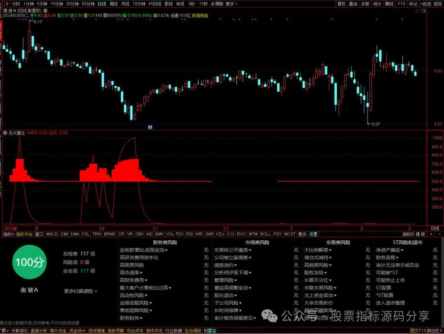Select the BOLL indicator tab
The height and width of the screenshot is (334, 444).
pyautogui.click(x=265, y=234)
